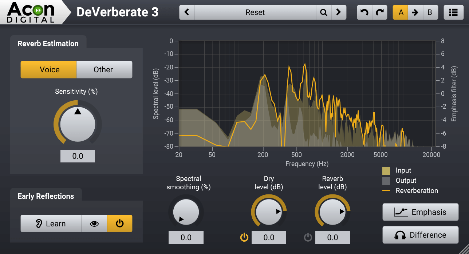Switch to the Other estimation mode

point(103,69)
